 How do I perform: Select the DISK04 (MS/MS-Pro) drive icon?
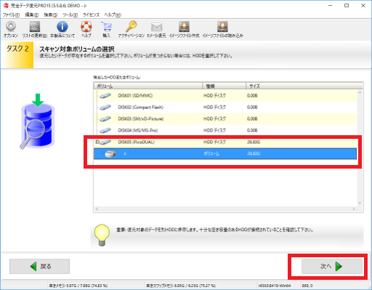(105, 131)
